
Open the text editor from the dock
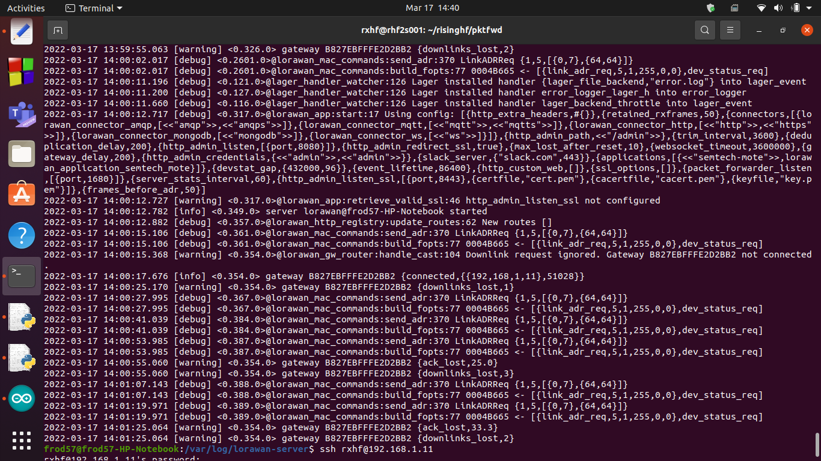22,31
